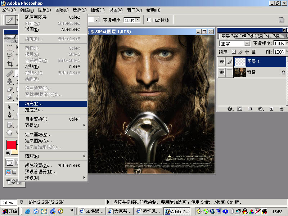The width and height of the screenshot is (288, 216).
Task: Delete layer using the trash icon
Action: [x=282, y=109]
